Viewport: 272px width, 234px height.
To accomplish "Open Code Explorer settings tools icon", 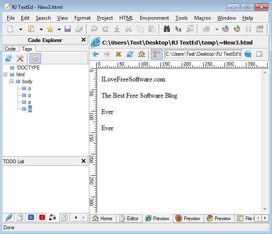I will click(20, 59).
